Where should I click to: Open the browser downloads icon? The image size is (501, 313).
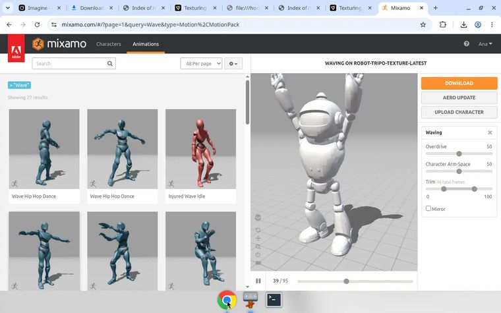pos(463,24)
